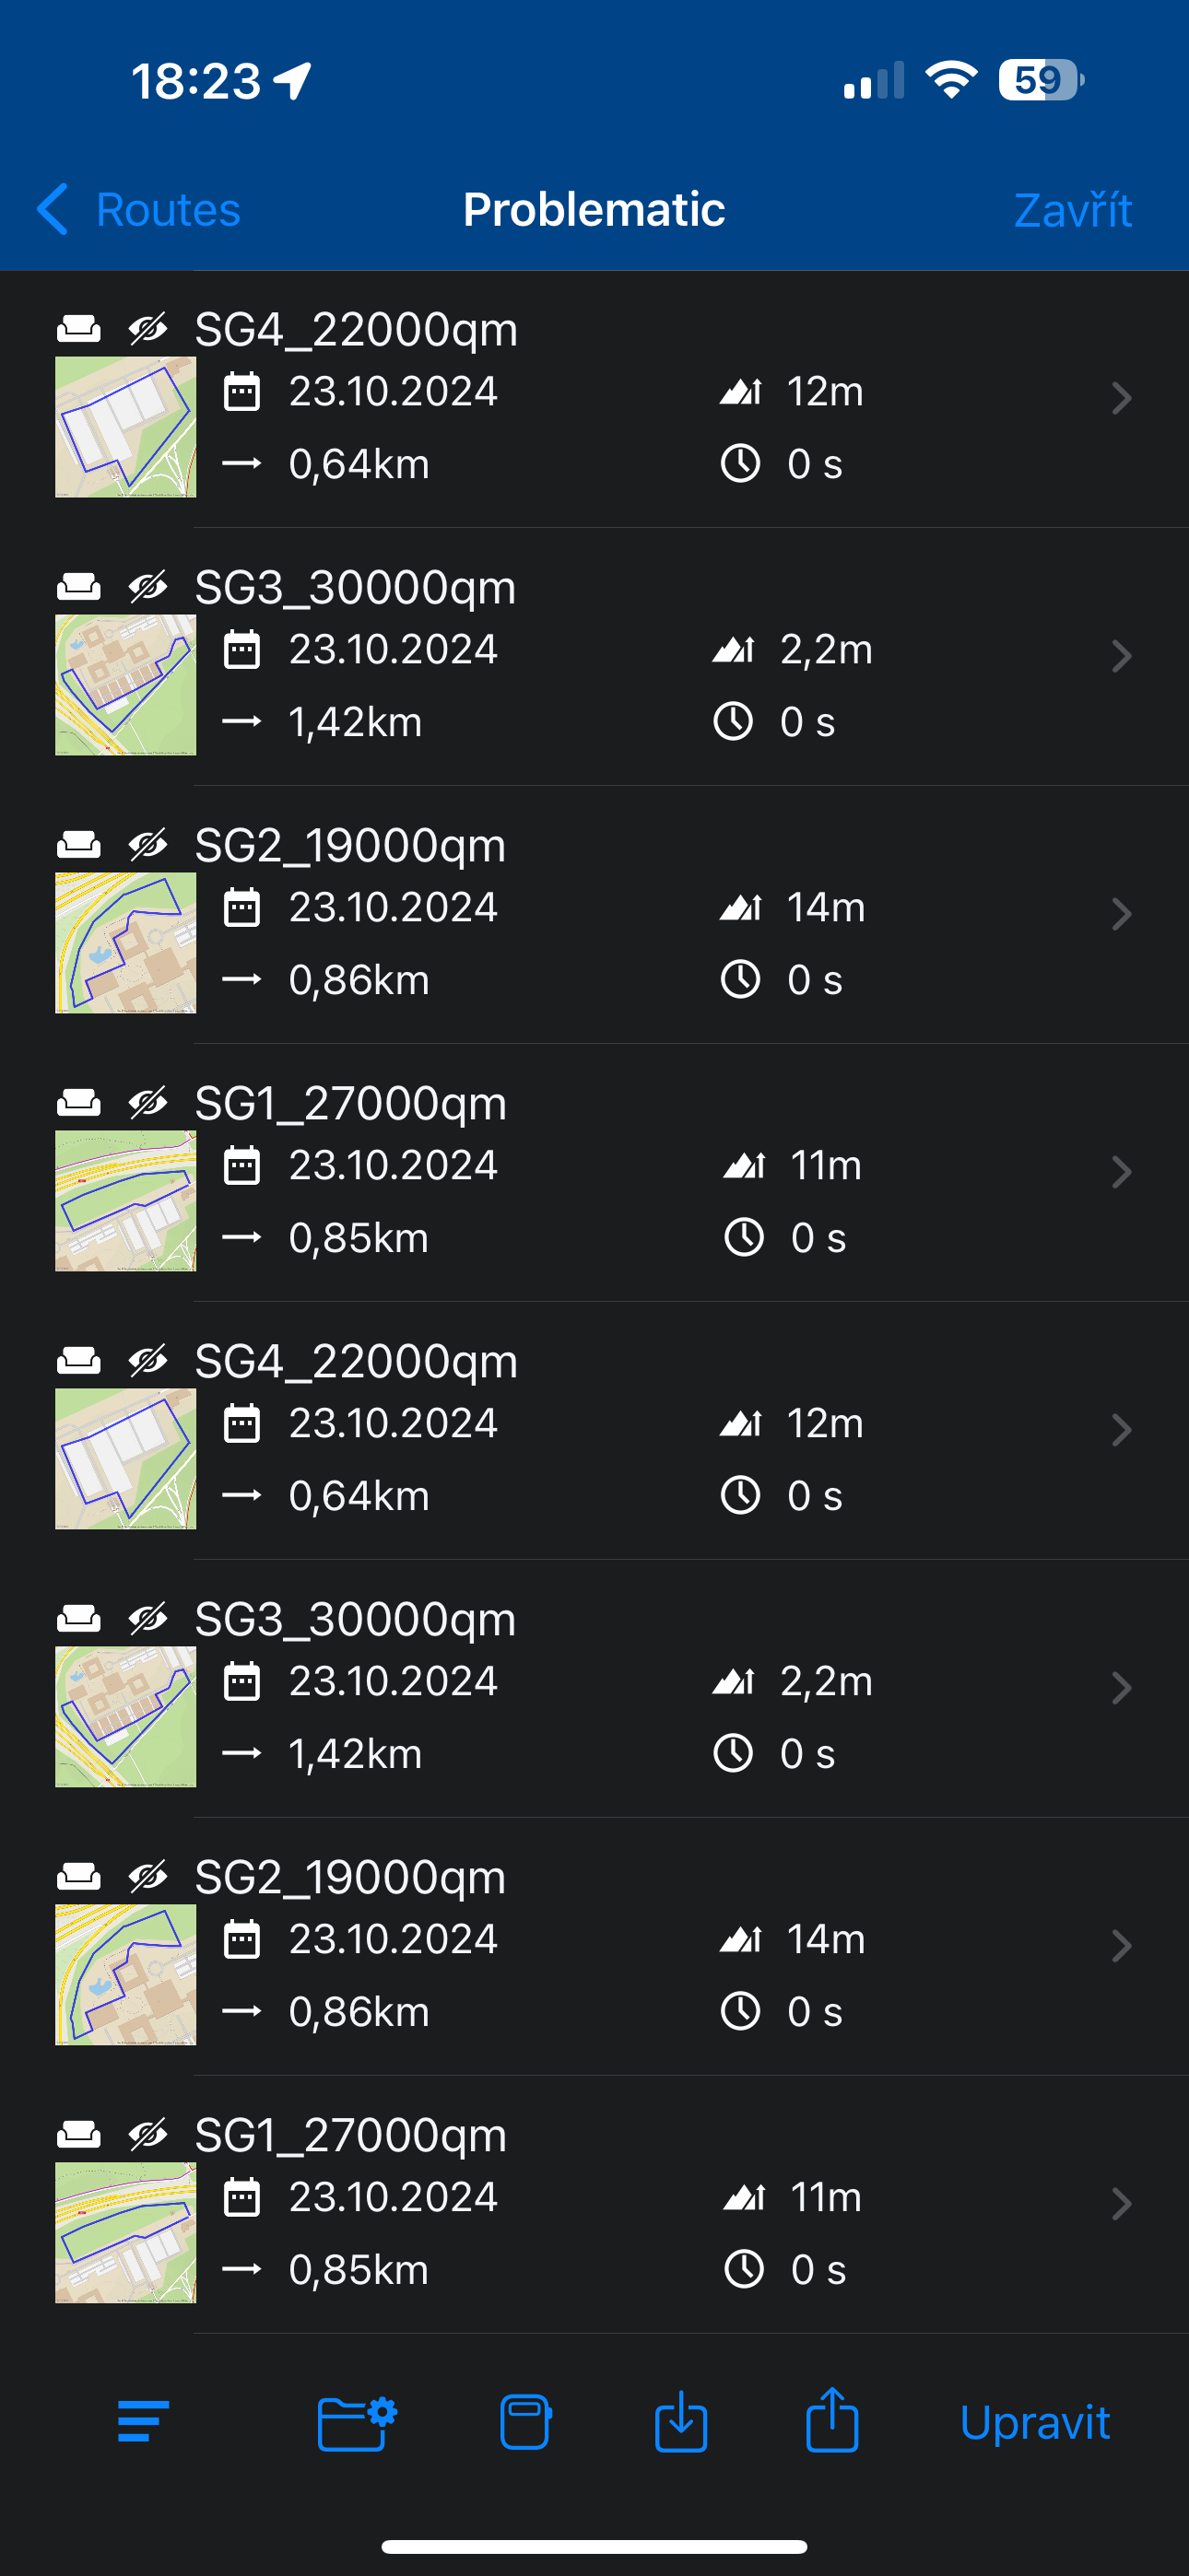Tap the Upravit edit button
Viewport: 1189px width, 2576px height.
coord(1034,2422)
